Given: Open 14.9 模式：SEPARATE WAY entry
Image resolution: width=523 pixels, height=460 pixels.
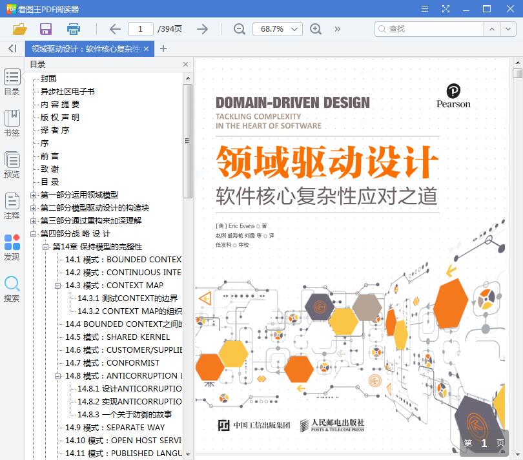Looking at the screenshot, I should [115, 428].
